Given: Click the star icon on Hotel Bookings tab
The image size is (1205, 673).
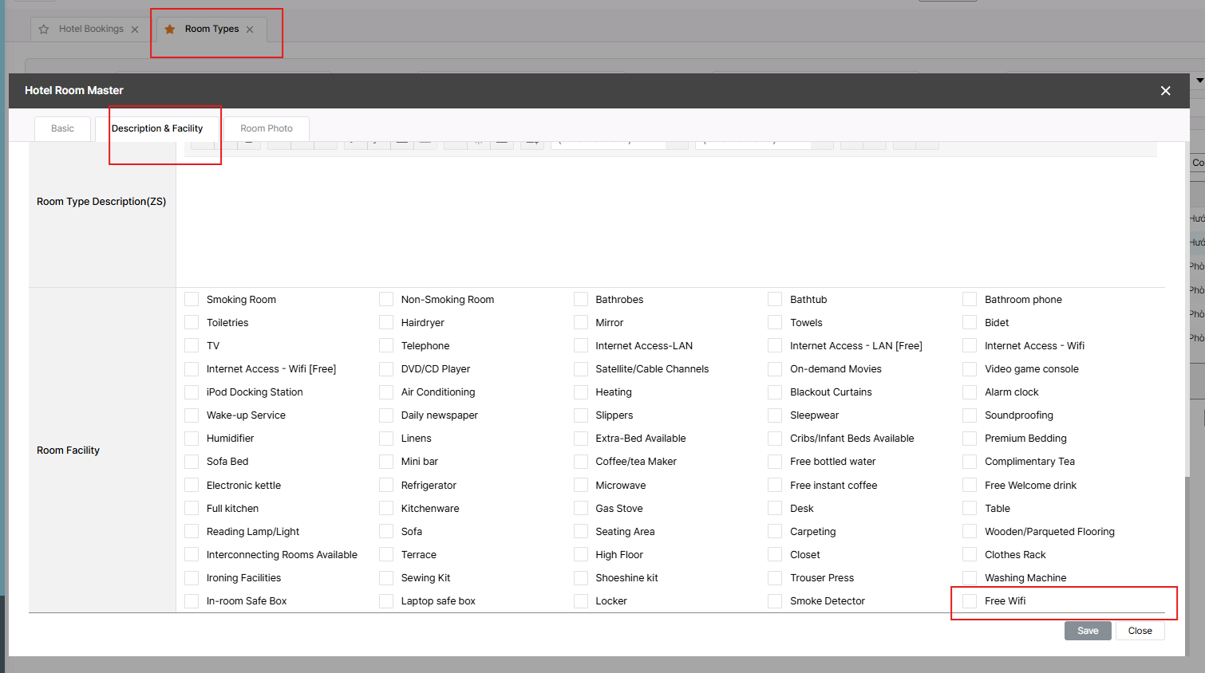Looking at the screenshot, I should tap(44, 30).
